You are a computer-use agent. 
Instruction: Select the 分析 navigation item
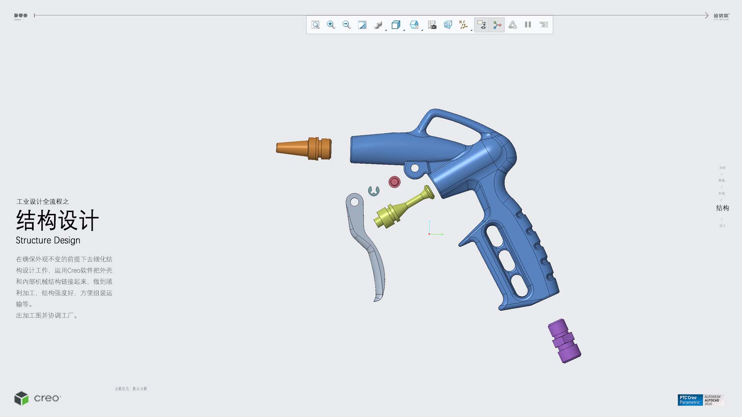coord(722,168)
